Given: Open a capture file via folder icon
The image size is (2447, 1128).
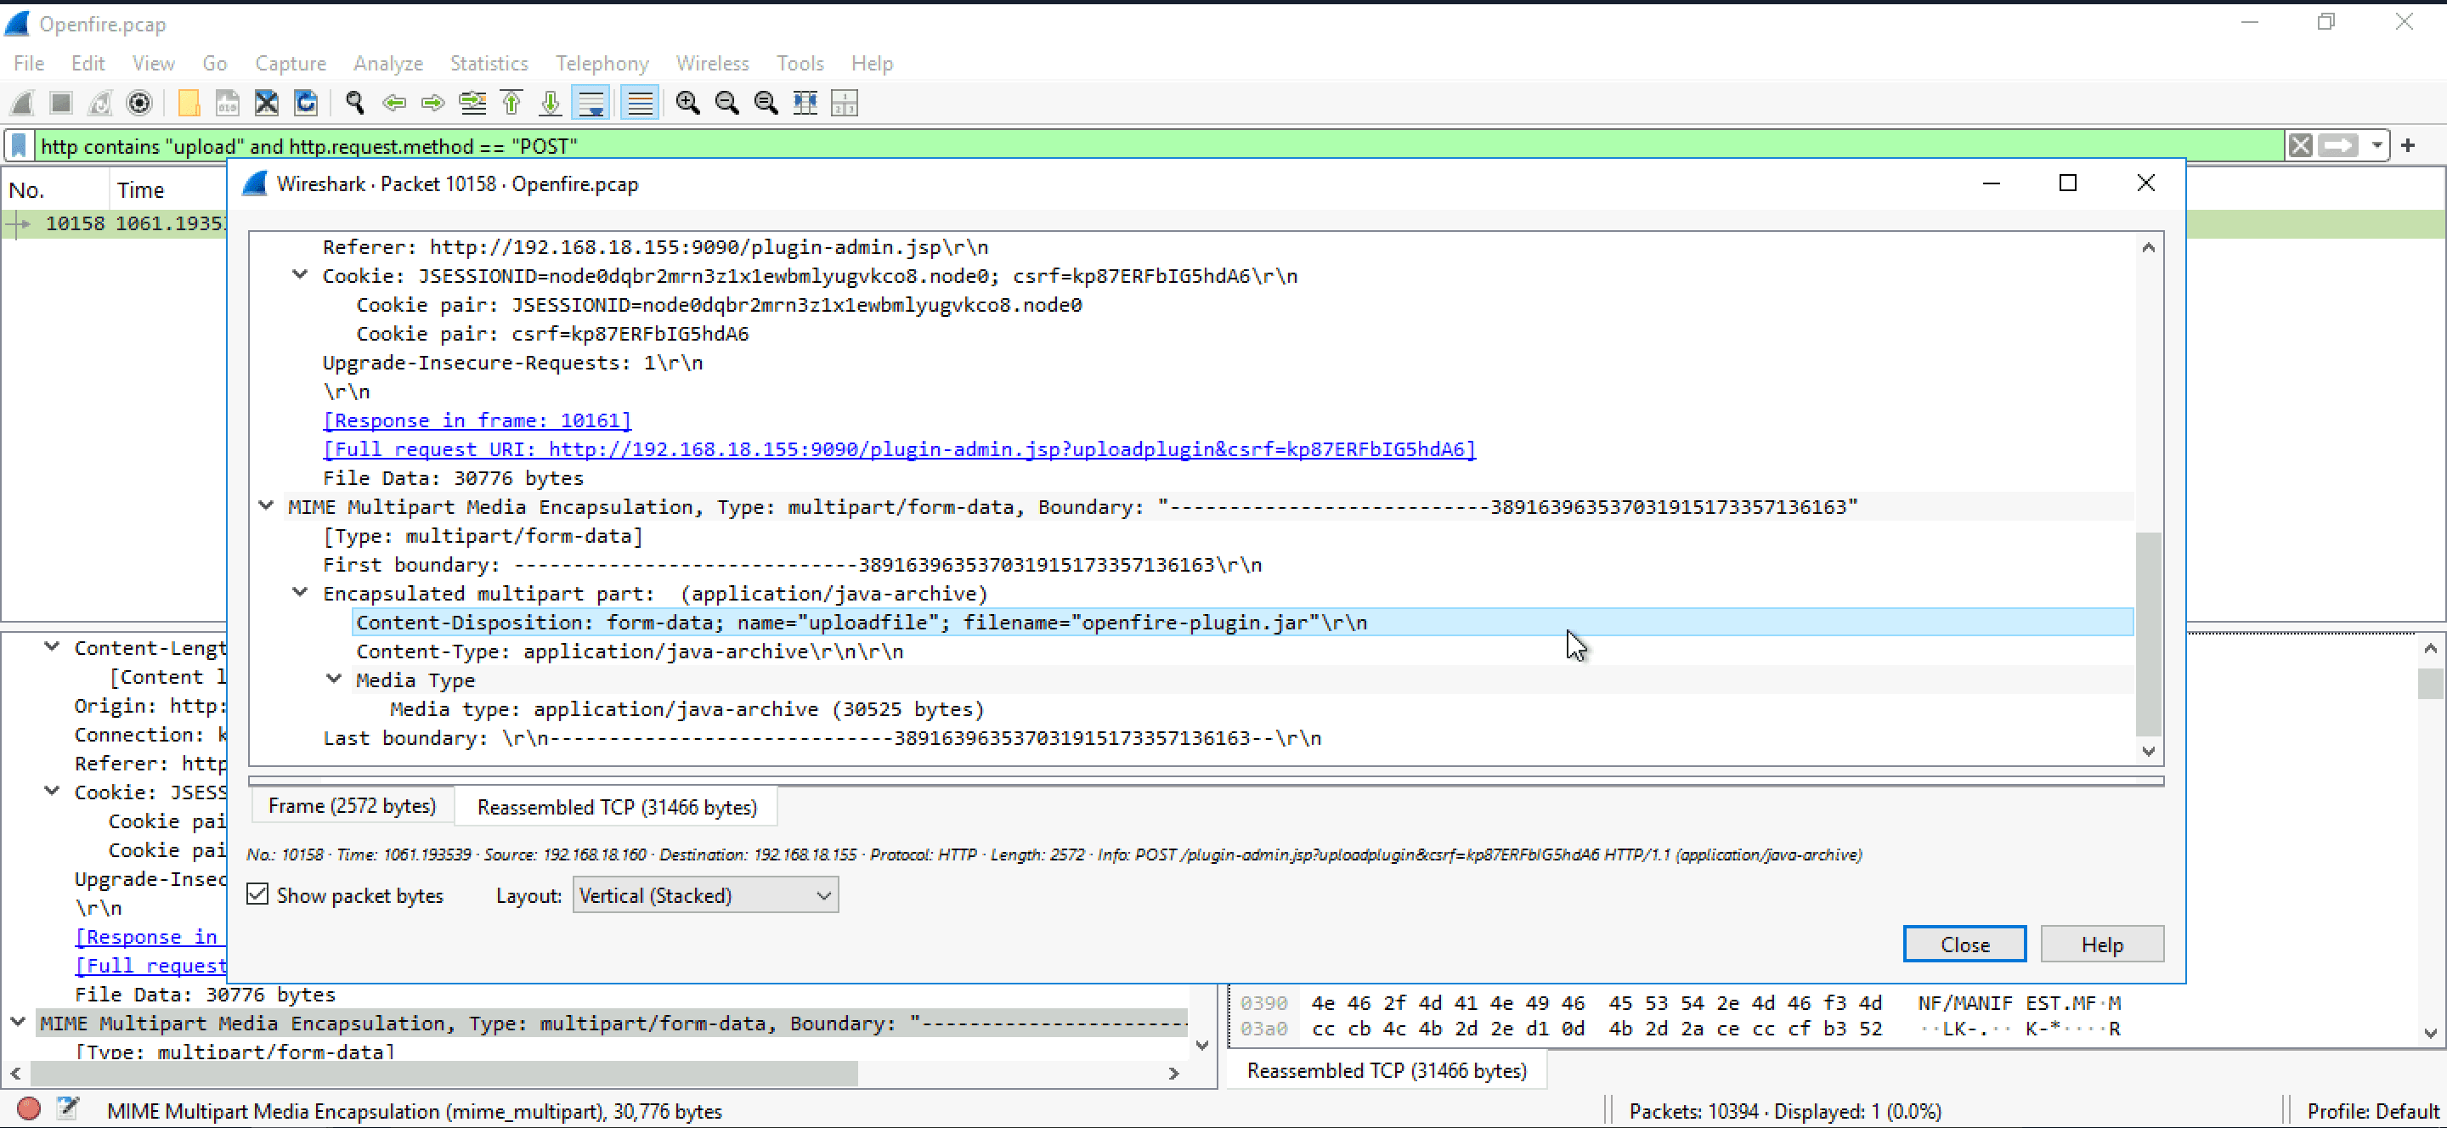Looking at the screenshot, I should click(x=188, y=103).
